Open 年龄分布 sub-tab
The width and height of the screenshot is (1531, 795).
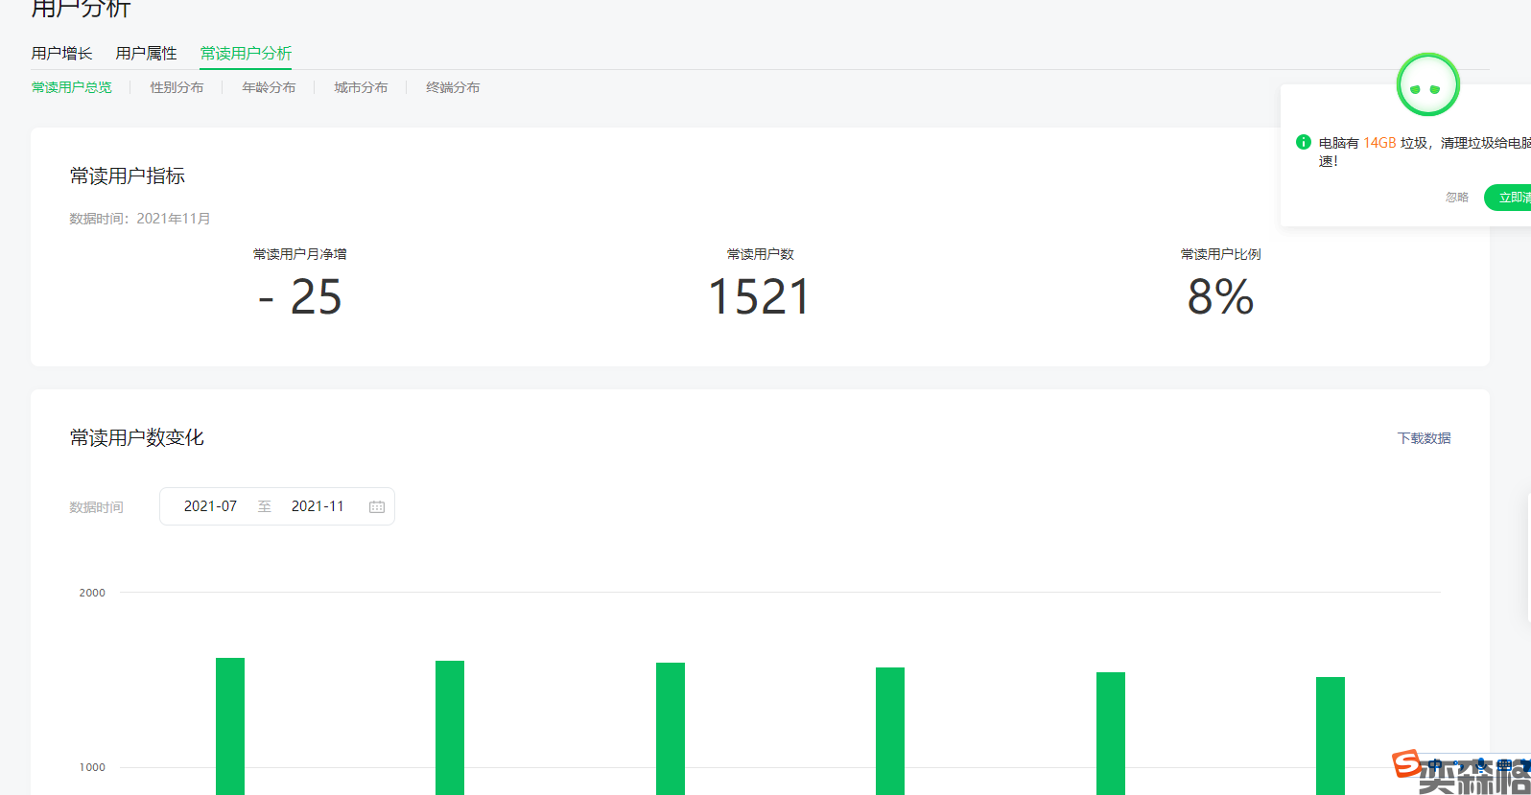tap(269, 87)
